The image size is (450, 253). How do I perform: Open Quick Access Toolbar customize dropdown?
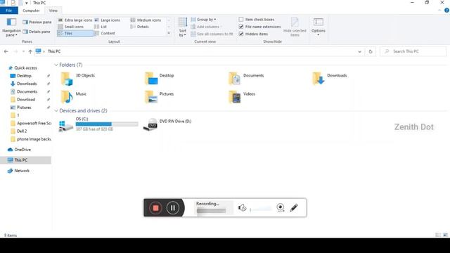tap(27, 3)
